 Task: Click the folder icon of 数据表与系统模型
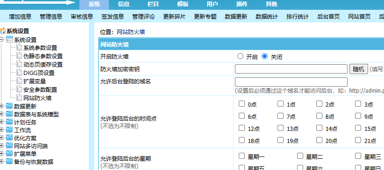coord(9,114)
